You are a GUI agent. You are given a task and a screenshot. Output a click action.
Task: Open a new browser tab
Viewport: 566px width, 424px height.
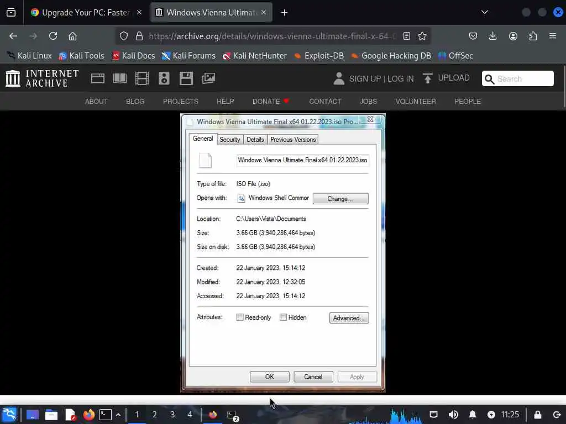285,13
